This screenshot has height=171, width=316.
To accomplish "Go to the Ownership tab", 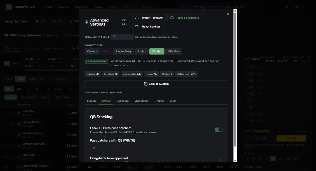I will coord(142,101).
